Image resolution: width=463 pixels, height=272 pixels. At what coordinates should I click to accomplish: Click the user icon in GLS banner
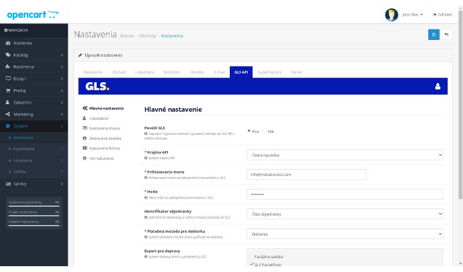pos(438,86)
